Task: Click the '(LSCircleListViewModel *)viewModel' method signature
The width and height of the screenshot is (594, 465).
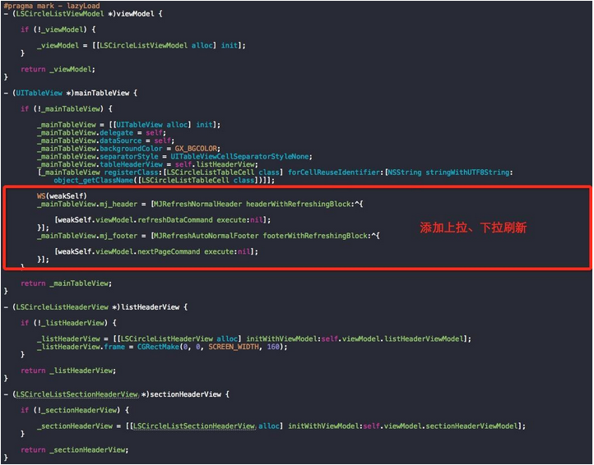Action: coord(83,14)
